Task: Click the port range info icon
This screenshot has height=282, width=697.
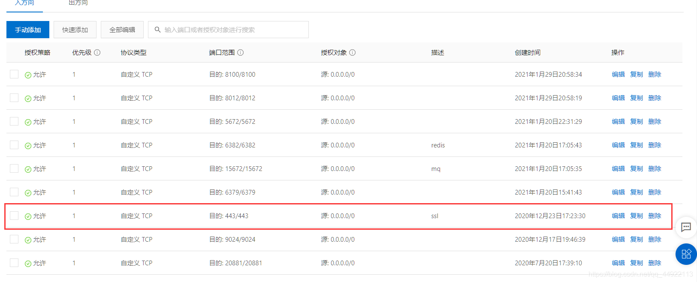Action: click(241, 53)
